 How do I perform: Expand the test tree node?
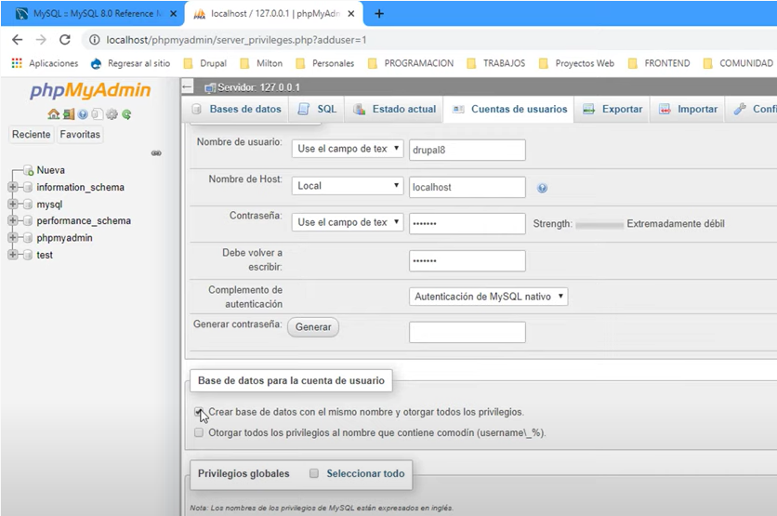click(12, 255)
